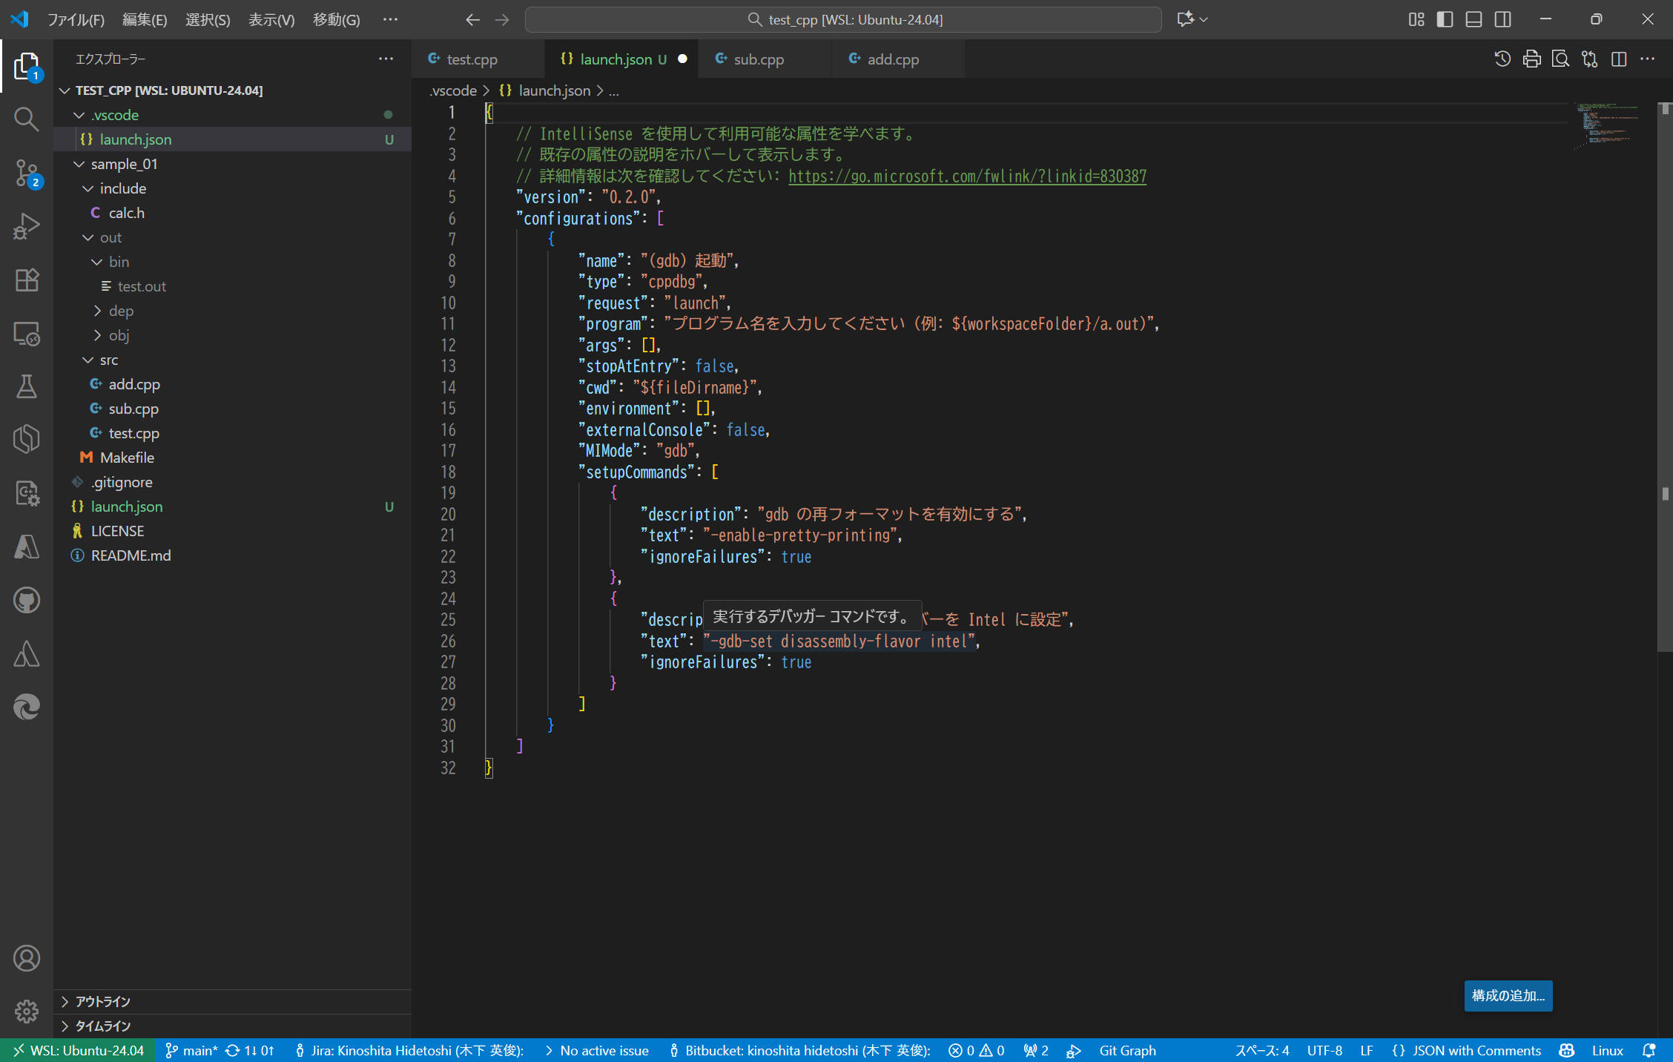
Task: Open the 表示(V) menu
Action: [271, 19]
